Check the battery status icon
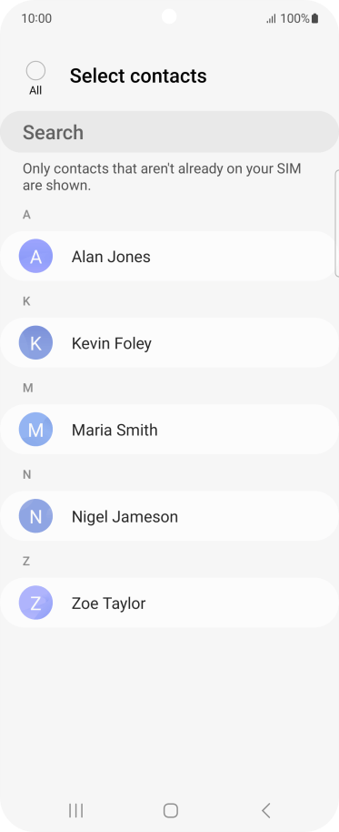Image resolution: width=339 pixels, height=832 pixels. coord(314,18)
